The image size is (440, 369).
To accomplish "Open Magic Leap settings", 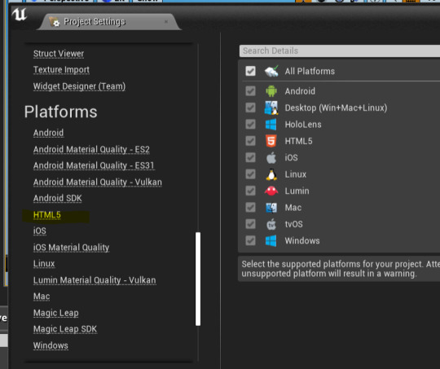I will click(56, 313).
